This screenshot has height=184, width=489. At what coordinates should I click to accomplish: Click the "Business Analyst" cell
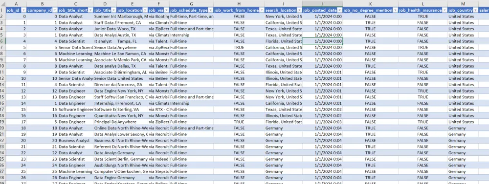click(x=75, y=141)
